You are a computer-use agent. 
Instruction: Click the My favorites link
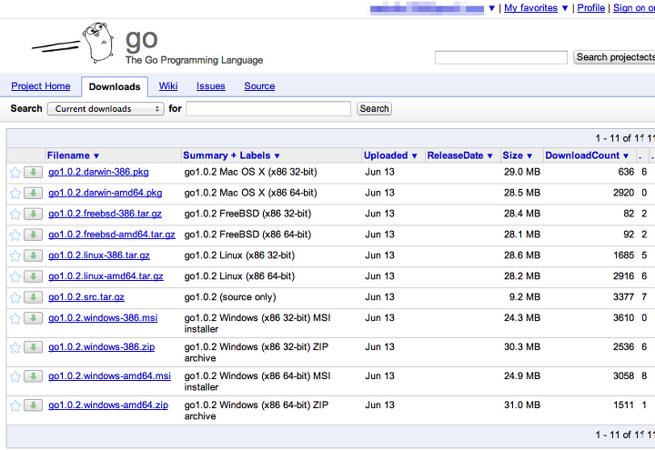click(530, 7)
